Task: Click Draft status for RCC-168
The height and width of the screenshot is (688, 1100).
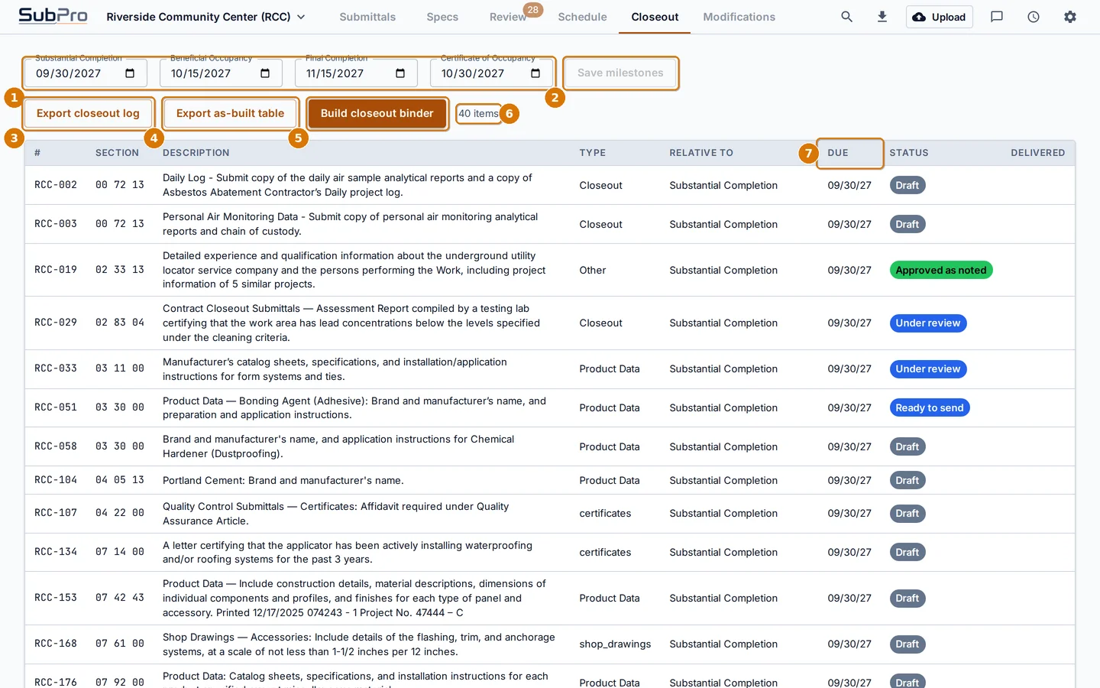Action: (907, 644)
